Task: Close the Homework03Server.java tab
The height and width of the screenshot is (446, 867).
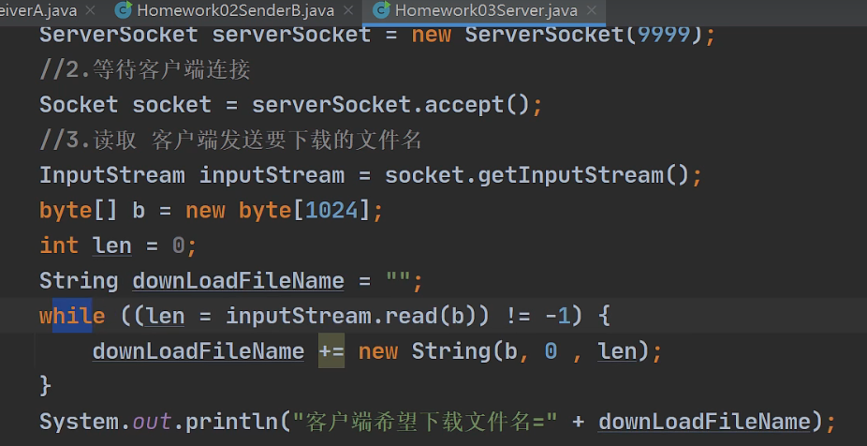Action: (x=591, y=10)
